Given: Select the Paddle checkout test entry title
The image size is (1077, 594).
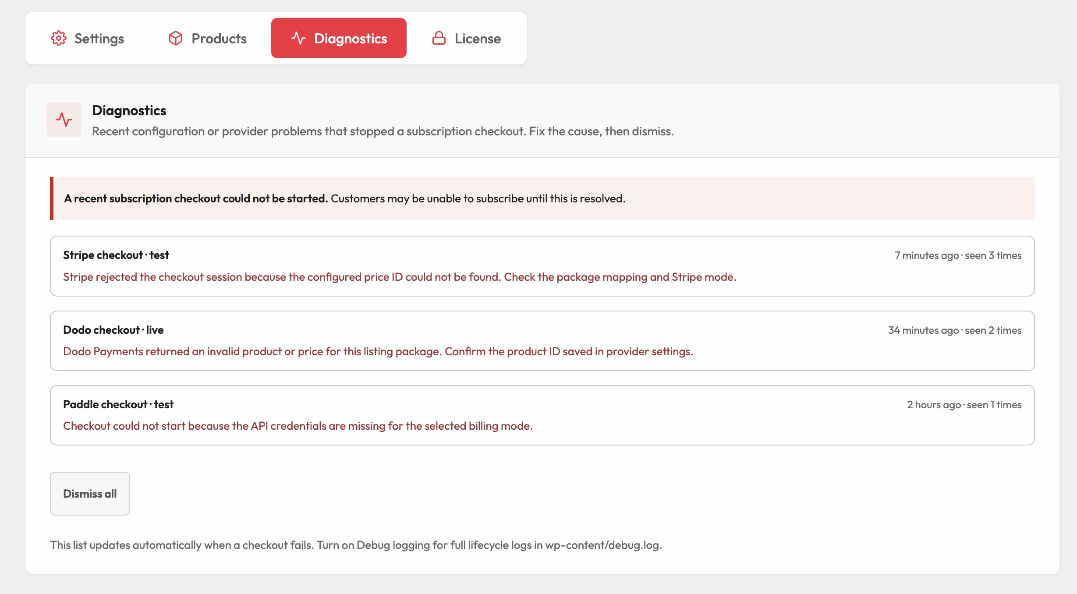Looking at the screenshot, I should [x=118, y=404].
